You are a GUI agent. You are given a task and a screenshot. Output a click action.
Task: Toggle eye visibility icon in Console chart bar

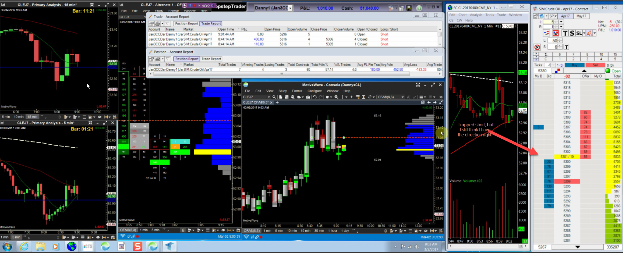point(425,231)
